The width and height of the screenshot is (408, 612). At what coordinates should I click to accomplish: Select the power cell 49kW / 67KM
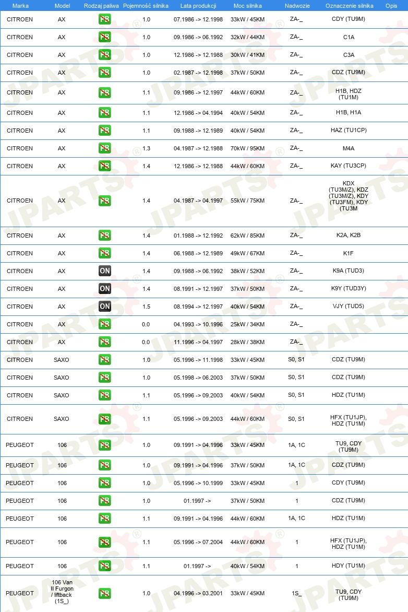[x=247, y=253]
